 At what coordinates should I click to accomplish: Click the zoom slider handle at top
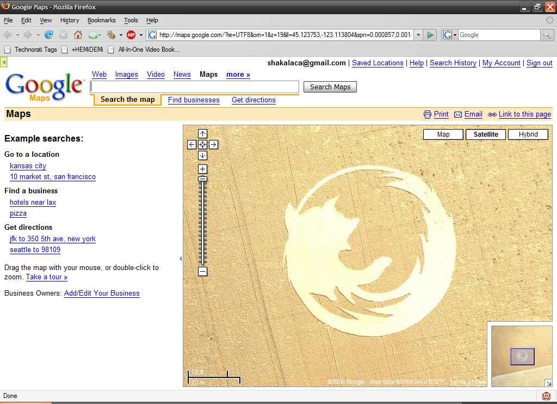202,179
